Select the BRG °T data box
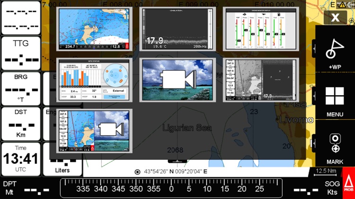Screen dimensions: 355x199 click(x=21, y=89)
